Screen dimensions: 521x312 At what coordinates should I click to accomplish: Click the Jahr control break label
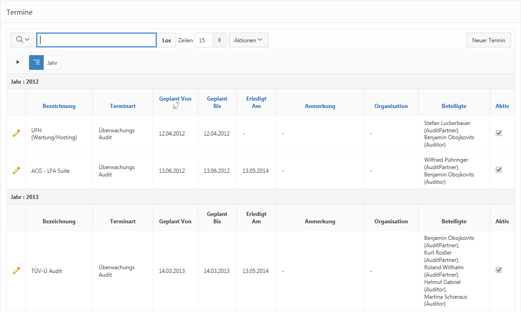pyautogui.click(x=52, y=63)
